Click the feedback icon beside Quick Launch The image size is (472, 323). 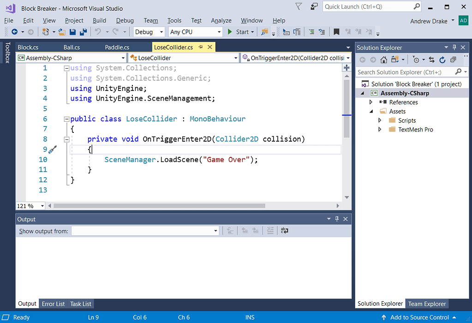314,6
